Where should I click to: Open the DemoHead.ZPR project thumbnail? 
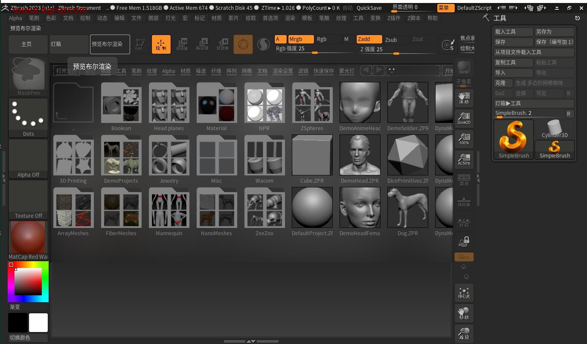coord(360,155)
